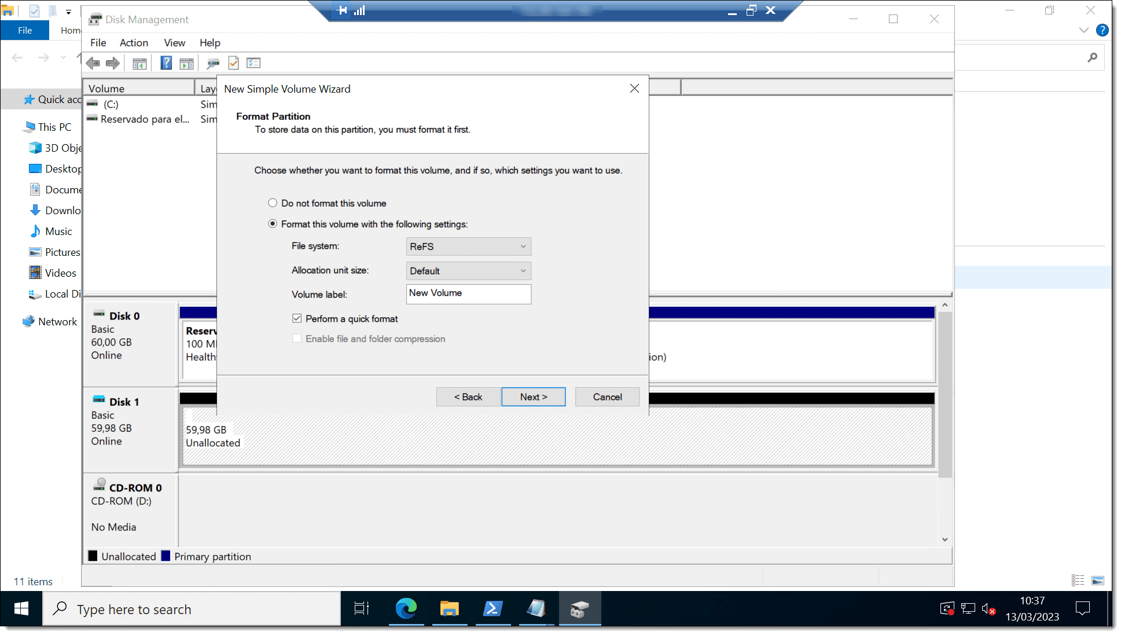Viewport: 1121px width, 635px height.
Task: Expand the Allocation unit size dropdown
Action: point(524,270)
